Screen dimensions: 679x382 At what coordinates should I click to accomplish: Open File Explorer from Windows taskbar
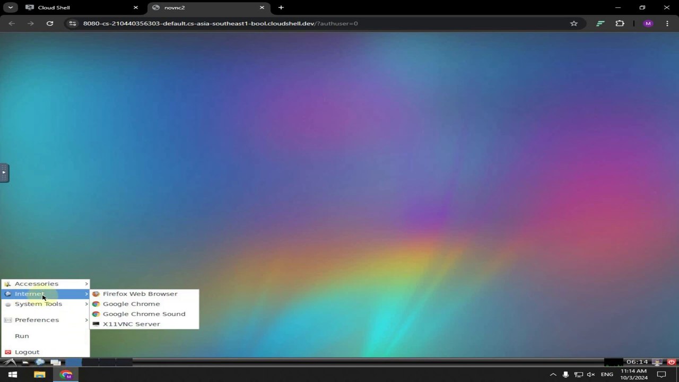(x=39, y=375)
